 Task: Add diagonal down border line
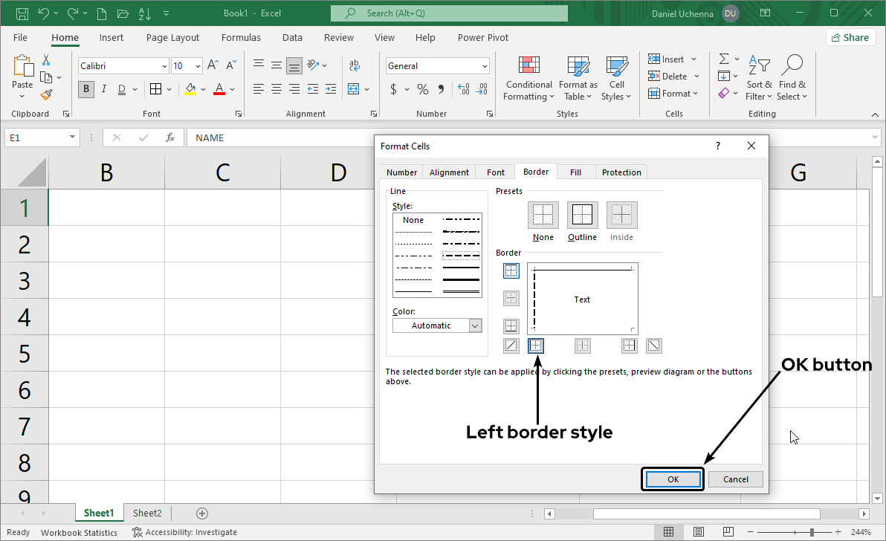coord(654,346)
